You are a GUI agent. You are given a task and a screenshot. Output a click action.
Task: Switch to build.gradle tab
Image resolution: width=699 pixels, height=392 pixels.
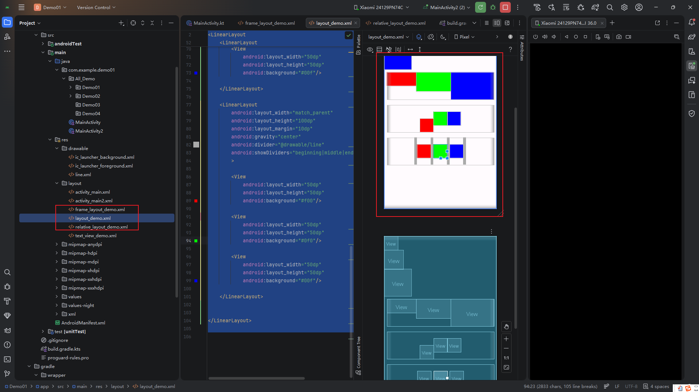coord(453,23)
